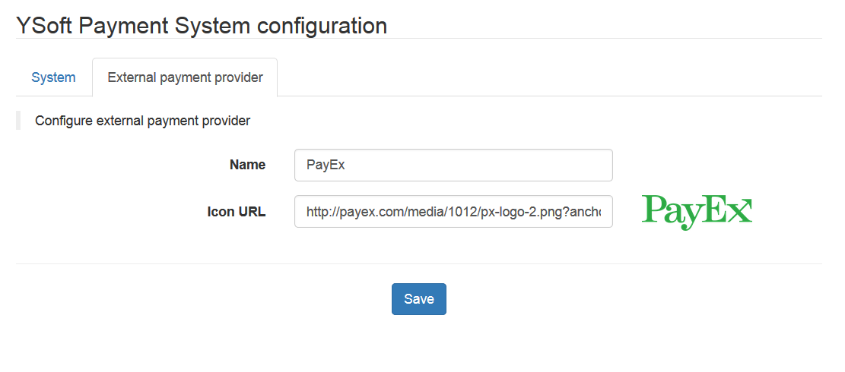
Task: Click the YSoft Payment System configuration heading
Action: pyautogui.click(x=202, y=26)
